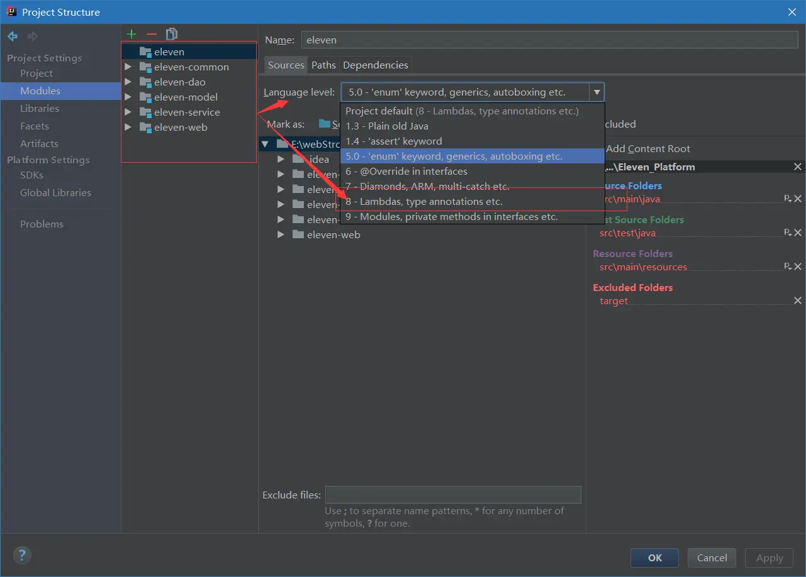Expand eleven-model module node
The width and height of the screenshot is (806, 577).
click(x=128, y=97)
